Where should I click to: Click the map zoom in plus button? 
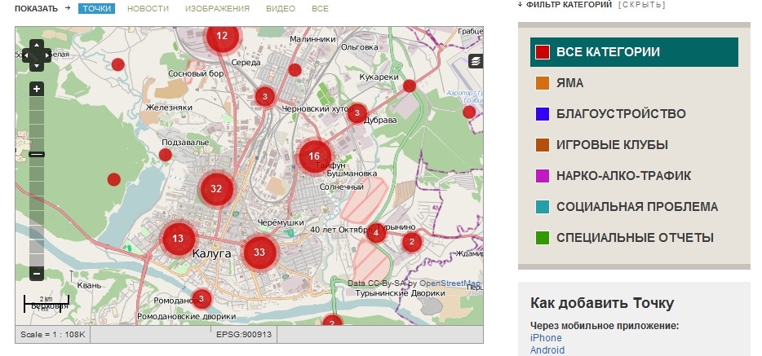click(37, 89)
